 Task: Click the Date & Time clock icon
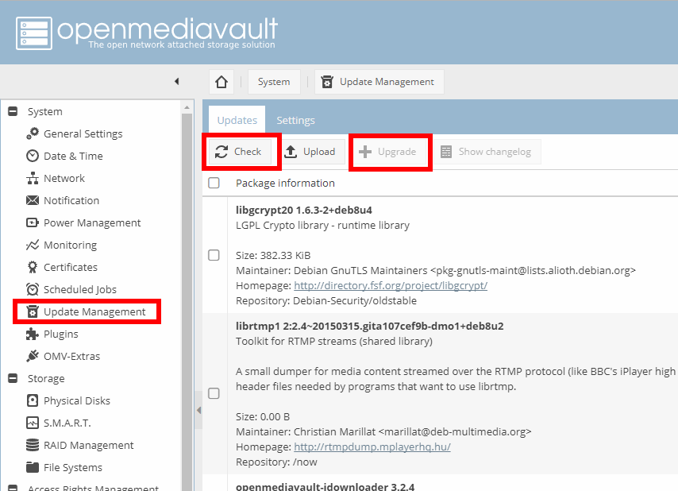[x=33, y=156]
